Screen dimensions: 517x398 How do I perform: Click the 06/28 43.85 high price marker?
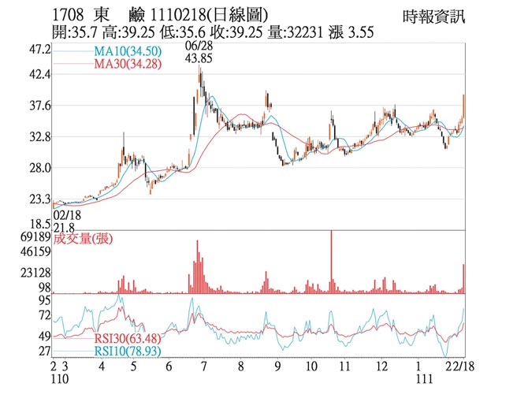(199, 54)
